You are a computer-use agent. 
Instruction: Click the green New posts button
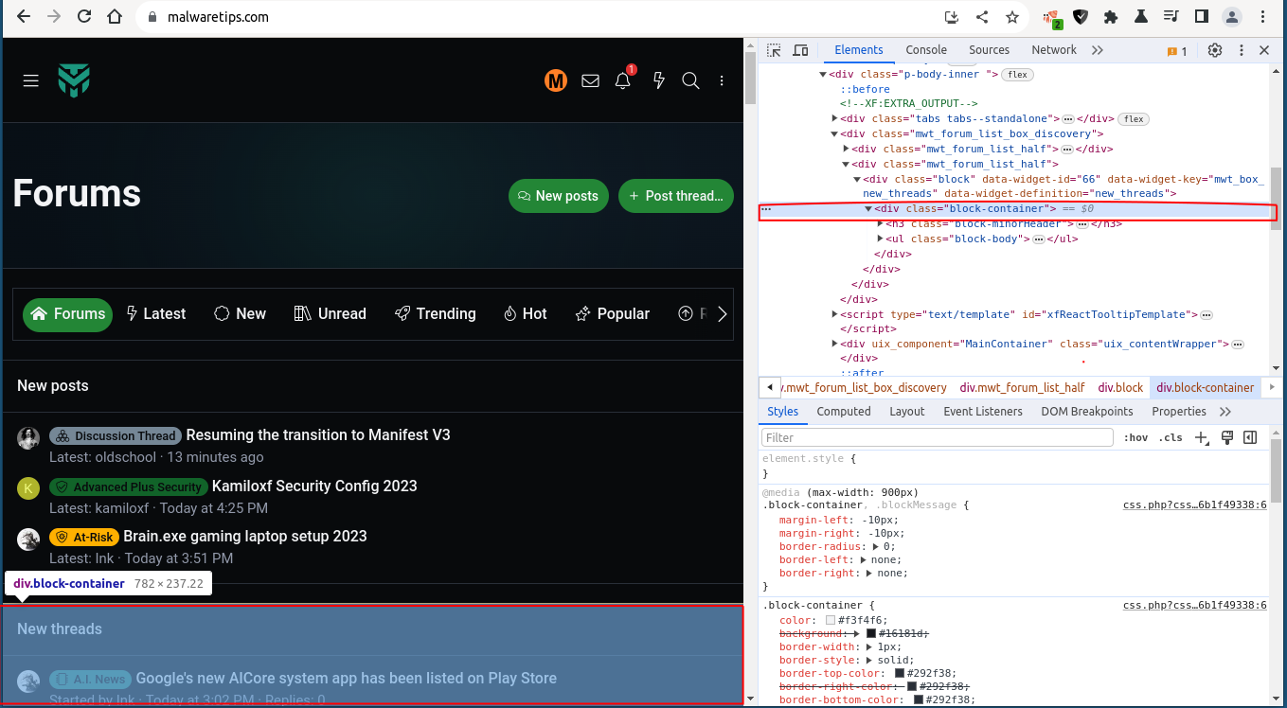point(559,196)
